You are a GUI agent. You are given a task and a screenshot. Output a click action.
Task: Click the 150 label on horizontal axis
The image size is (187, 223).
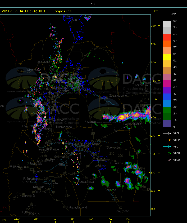coord(109,220)
